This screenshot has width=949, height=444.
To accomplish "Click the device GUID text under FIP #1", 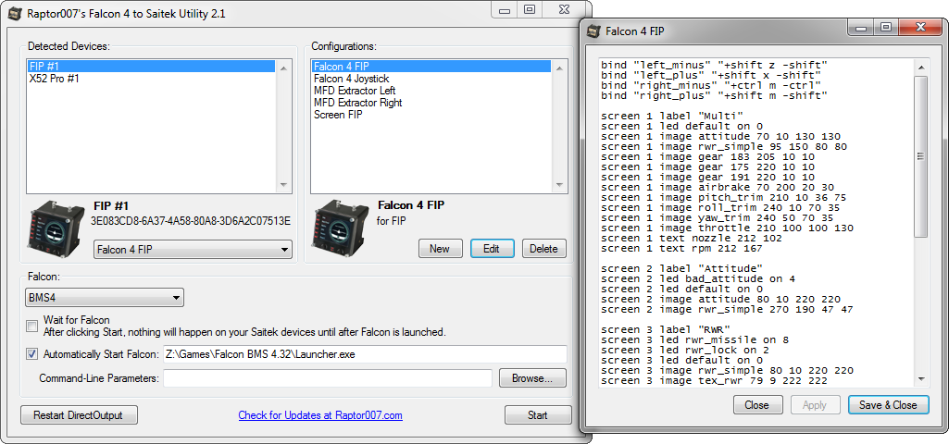I will (190, 221).
